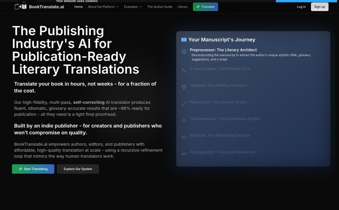Viewport: 339px width, 210px height.
Task: Click the main Publishing Industry's AI headline
Action: [x=75, y=50]
